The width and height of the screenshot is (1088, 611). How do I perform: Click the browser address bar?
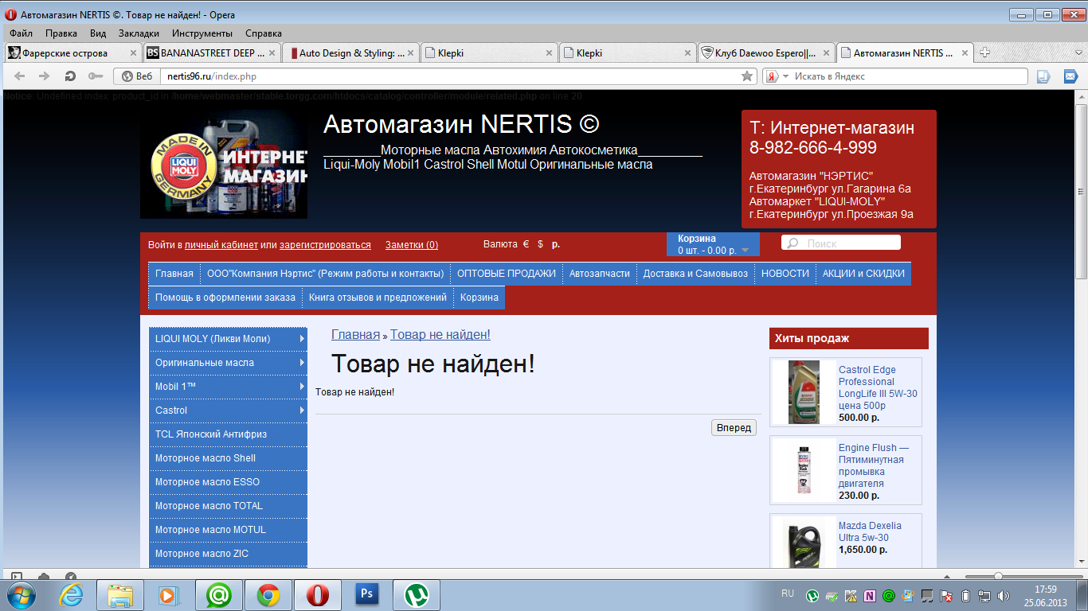point(450,76)
